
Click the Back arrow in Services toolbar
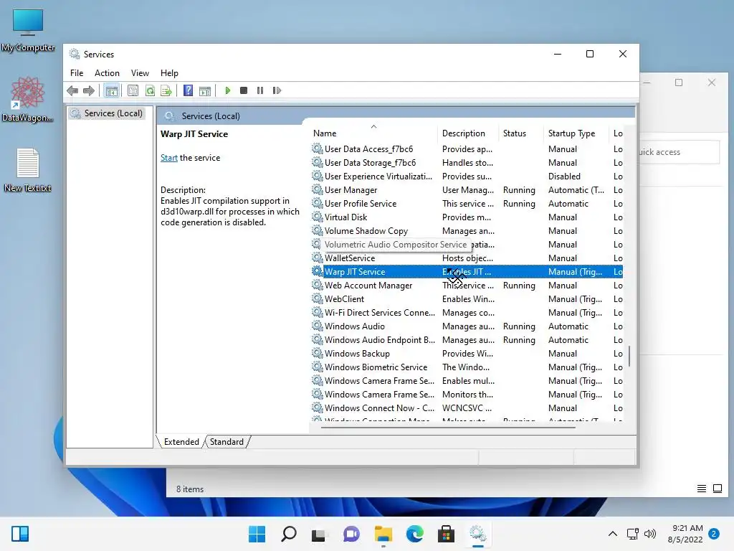(x=72, y=90)
